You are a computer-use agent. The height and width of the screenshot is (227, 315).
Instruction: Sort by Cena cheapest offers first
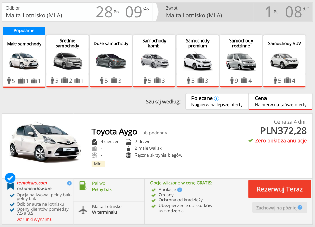tap(281, 101)
